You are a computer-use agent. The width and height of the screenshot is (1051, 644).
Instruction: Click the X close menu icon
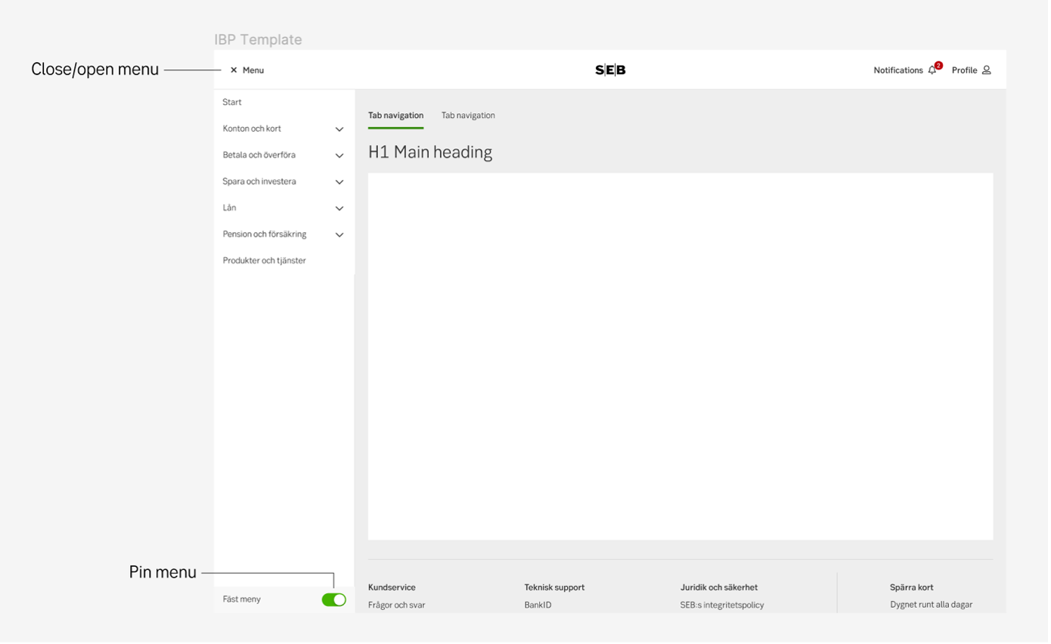tap(234, 70)
